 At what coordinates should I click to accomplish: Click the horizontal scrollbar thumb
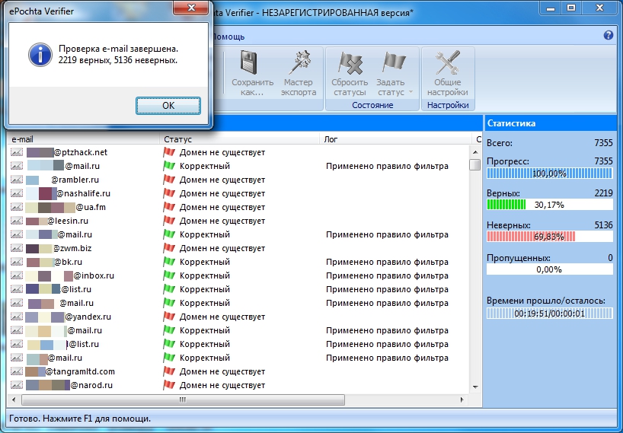tap(183, 400)
